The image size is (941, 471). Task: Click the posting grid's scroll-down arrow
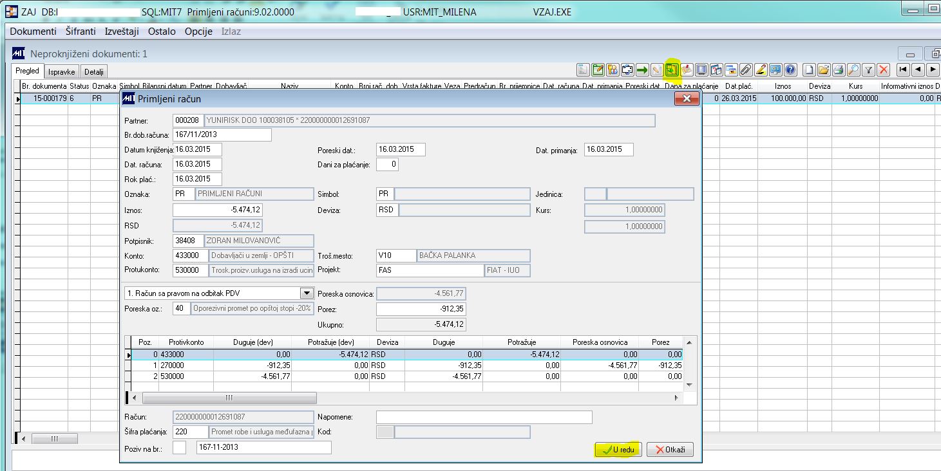[689, 384]
